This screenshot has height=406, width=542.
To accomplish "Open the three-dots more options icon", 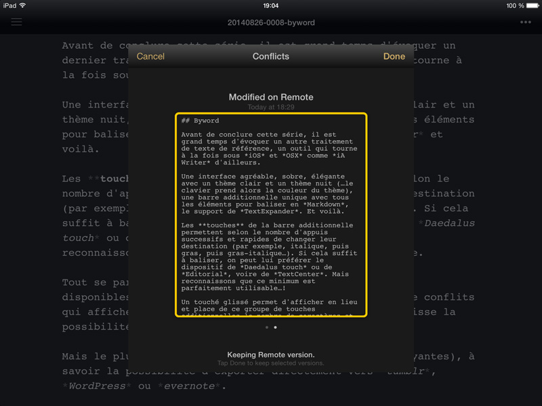I will coord(526,22).
